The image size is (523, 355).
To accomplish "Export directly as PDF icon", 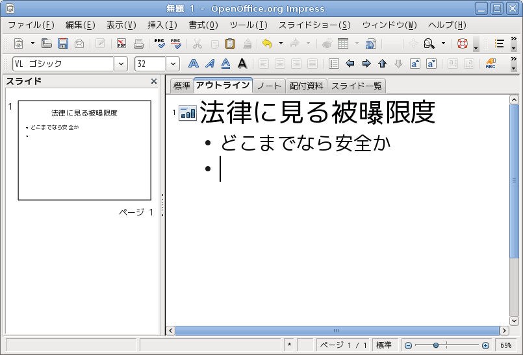I will point(121,43).
